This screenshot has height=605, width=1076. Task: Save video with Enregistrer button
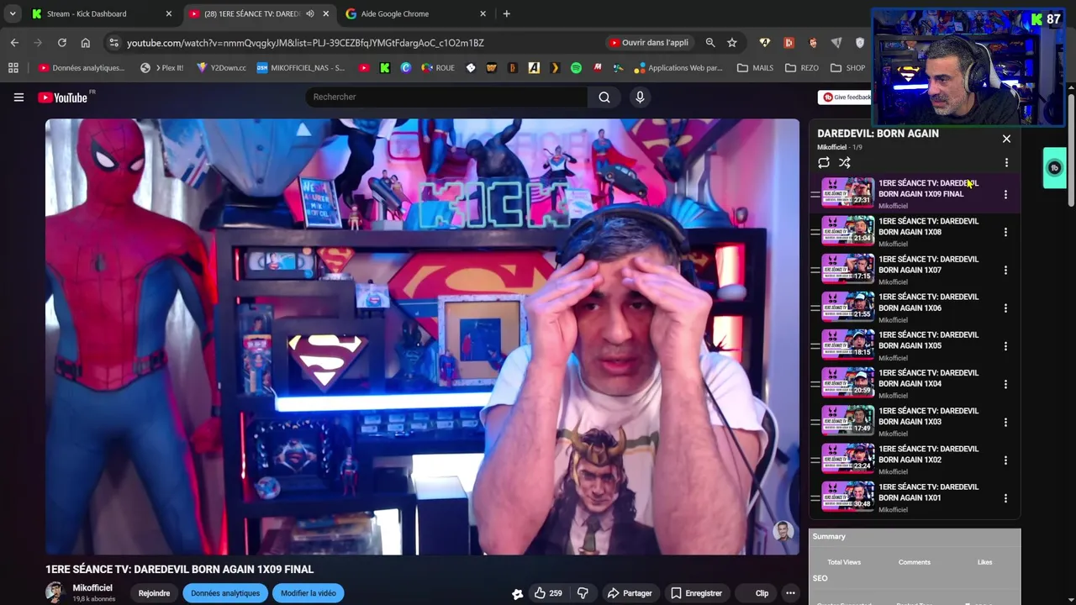click(696, 593)
